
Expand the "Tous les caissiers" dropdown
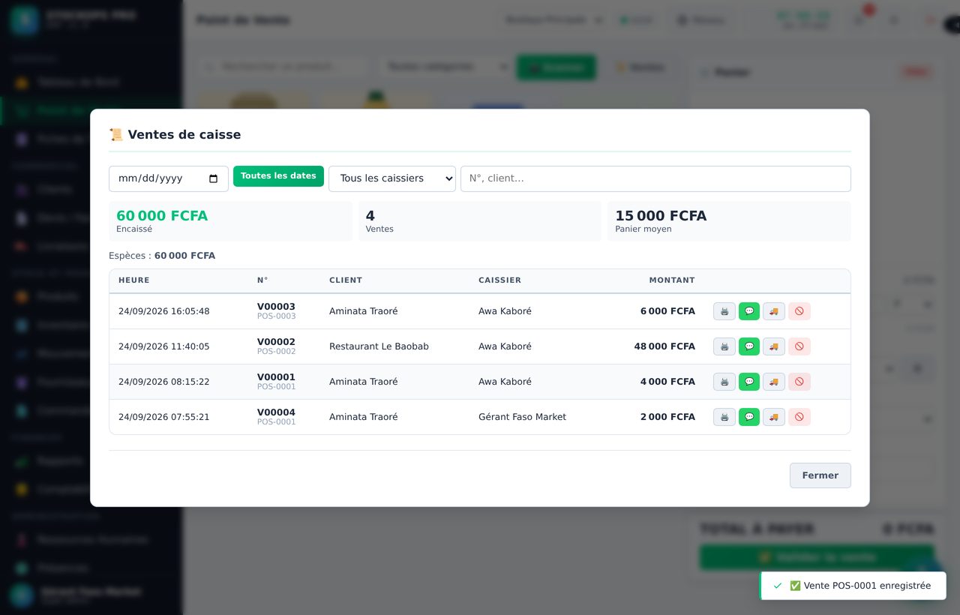[392, 178]
